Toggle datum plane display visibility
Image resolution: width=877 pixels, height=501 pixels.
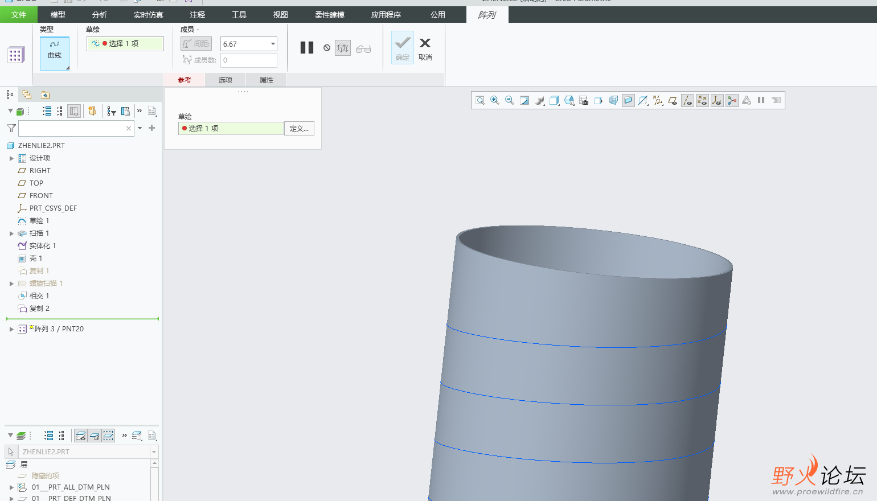(x=673, y=100)
